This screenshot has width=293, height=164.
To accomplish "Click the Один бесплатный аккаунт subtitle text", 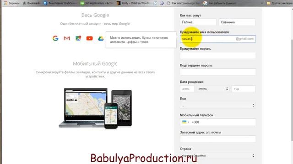I will (95, 24).
